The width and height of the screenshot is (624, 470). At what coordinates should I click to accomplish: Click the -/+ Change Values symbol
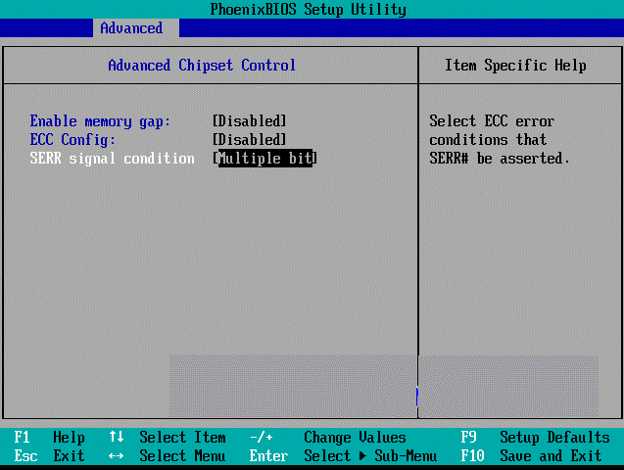tap(262, 438)
